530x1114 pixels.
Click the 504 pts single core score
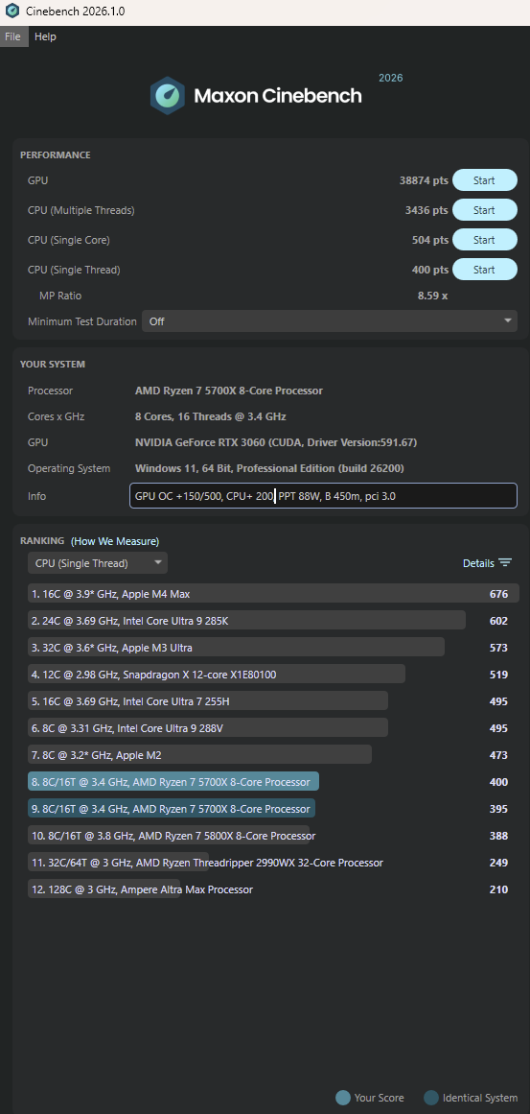tap(430, 240)
